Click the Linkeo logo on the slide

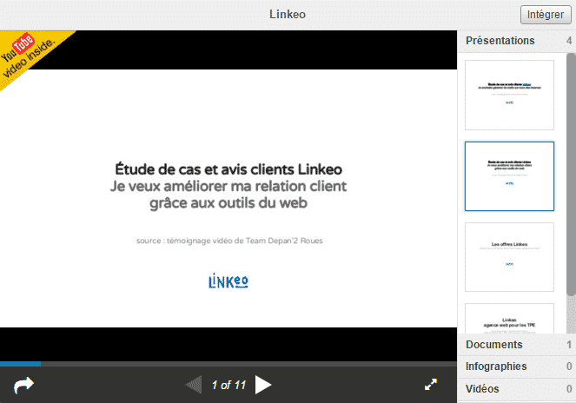tap(228, 281)
